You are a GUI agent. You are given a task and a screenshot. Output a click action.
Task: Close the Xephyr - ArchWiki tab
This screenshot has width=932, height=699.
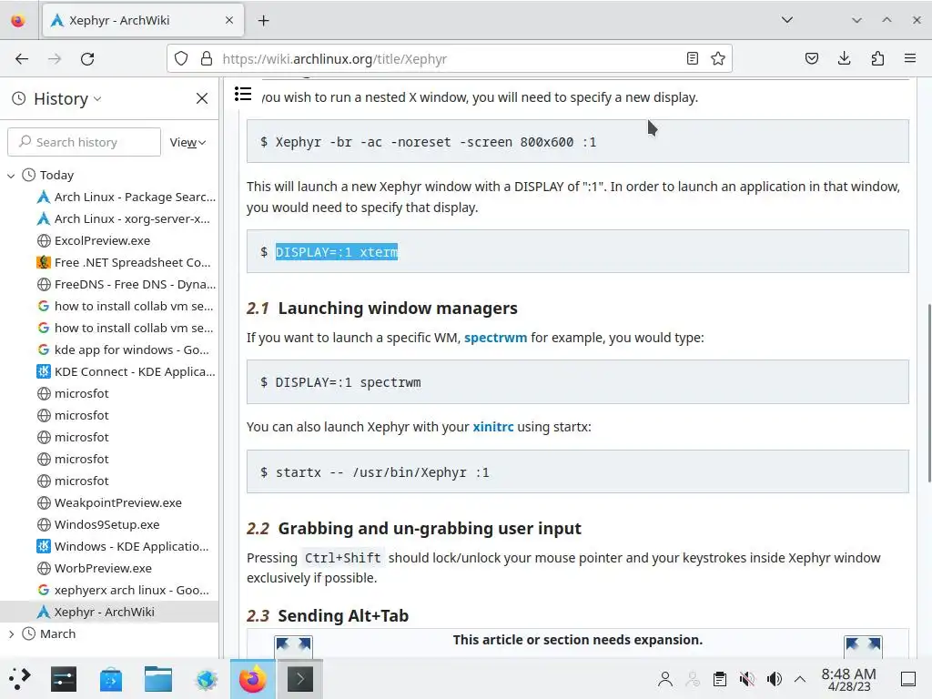click(229, 20)
